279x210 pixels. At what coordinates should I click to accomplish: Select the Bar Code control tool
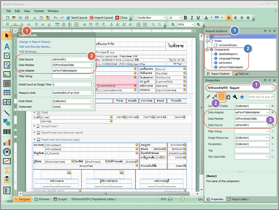click(7, 131)
